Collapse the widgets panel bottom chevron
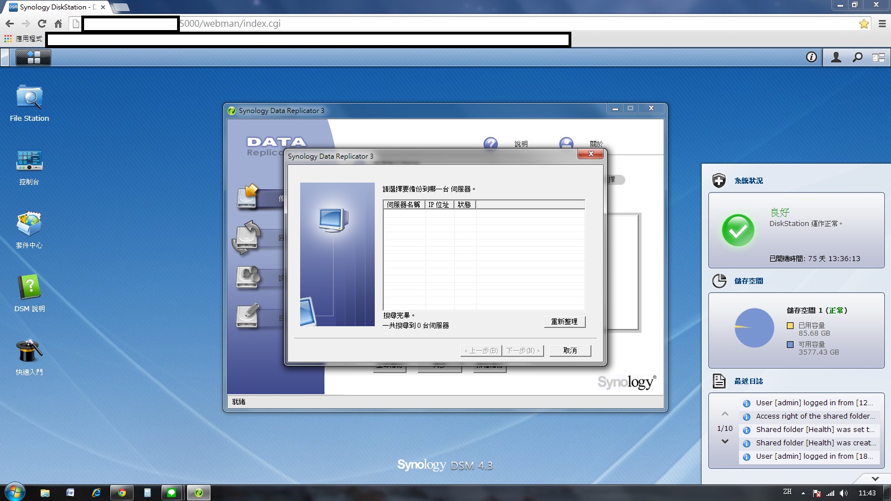Image resolution: width=891 pixels, height=501 pixels. [875, 479]
